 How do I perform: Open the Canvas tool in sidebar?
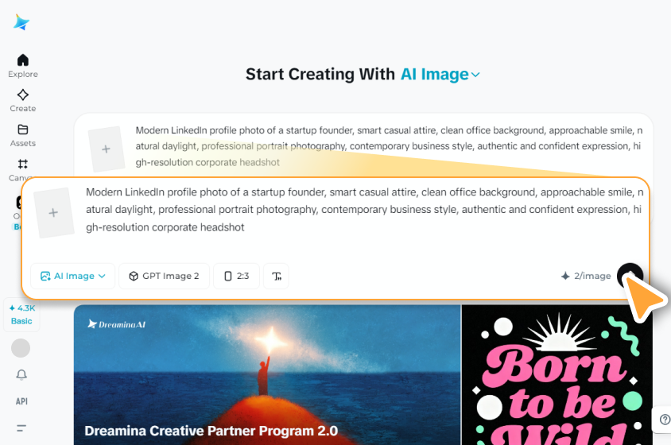[x=21, y=170]
